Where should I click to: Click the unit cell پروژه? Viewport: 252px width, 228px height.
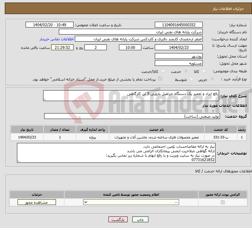[92, 137]
